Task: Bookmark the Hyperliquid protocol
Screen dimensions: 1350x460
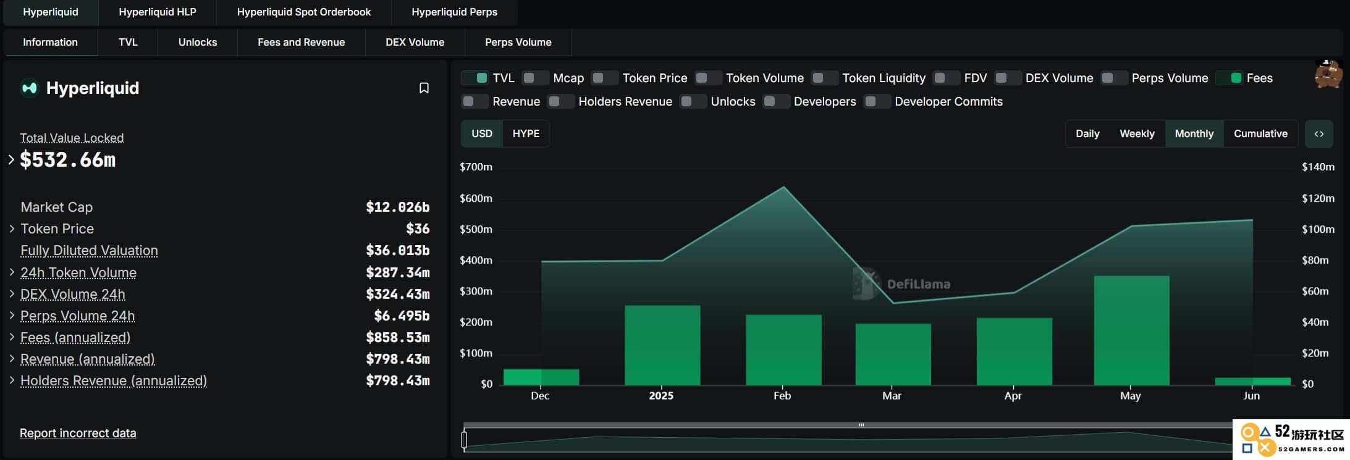Action: 424,88
